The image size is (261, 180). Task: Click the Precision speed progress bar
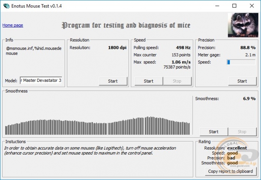[241, 62]
